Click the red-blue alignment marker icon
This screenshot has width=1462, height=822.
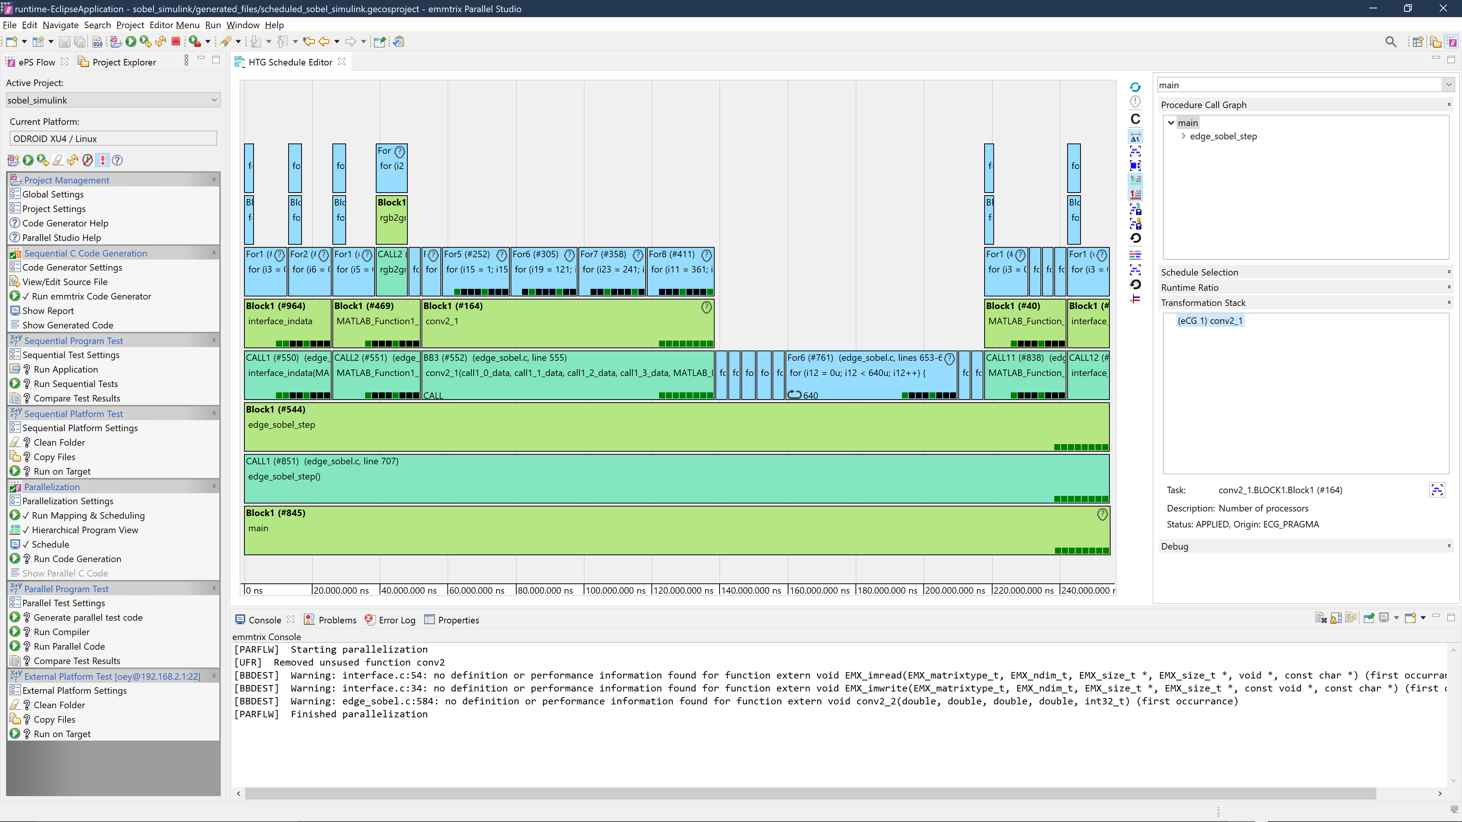point(1135,299)
